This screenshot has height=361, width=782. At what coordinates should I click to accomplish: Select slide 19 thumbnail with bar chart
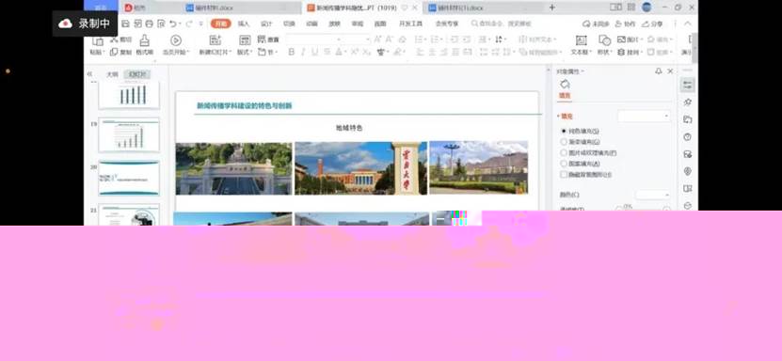tap(129, 135)
